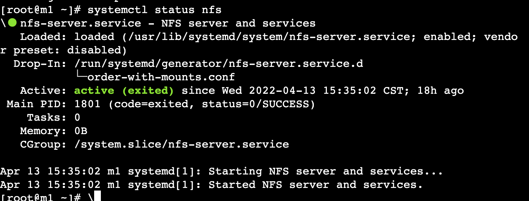The width and height of the screenshot is (529, 201).
Task: Click the Memory value 0B
Action: [81, 131]
